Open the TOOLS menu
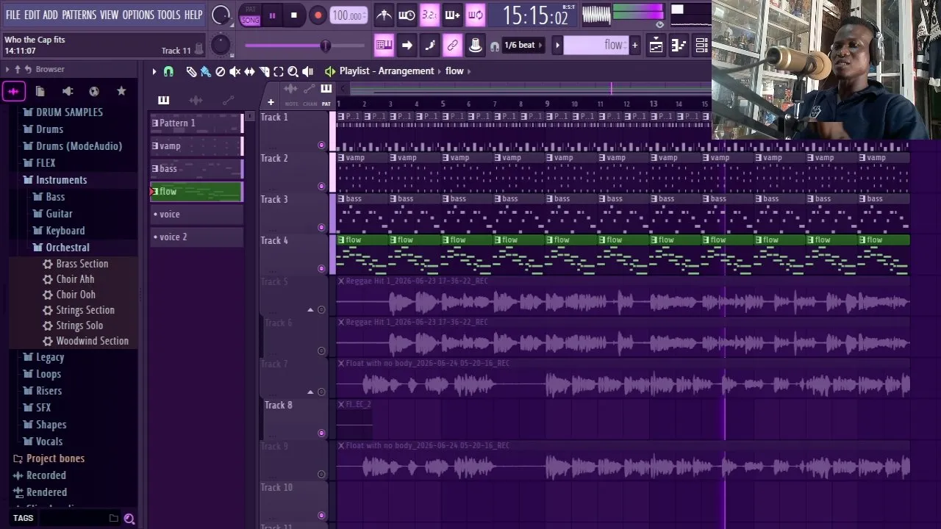Viewport: 941px width, 529px height. point(168,15)
